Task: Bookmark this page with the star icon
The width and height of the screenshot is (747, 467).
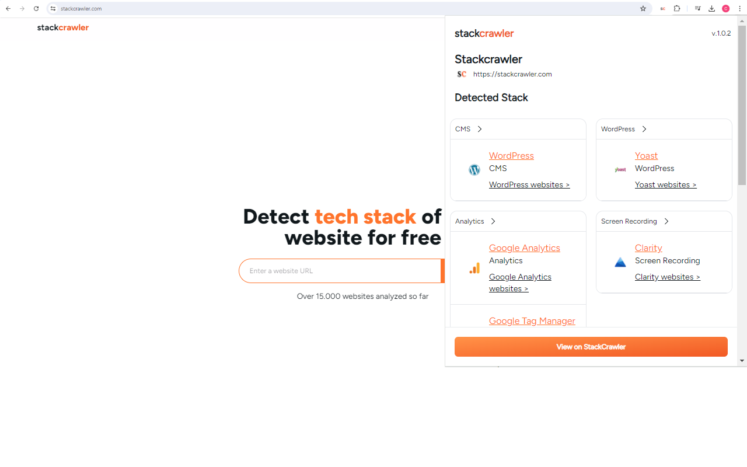Action: point(643,9)
